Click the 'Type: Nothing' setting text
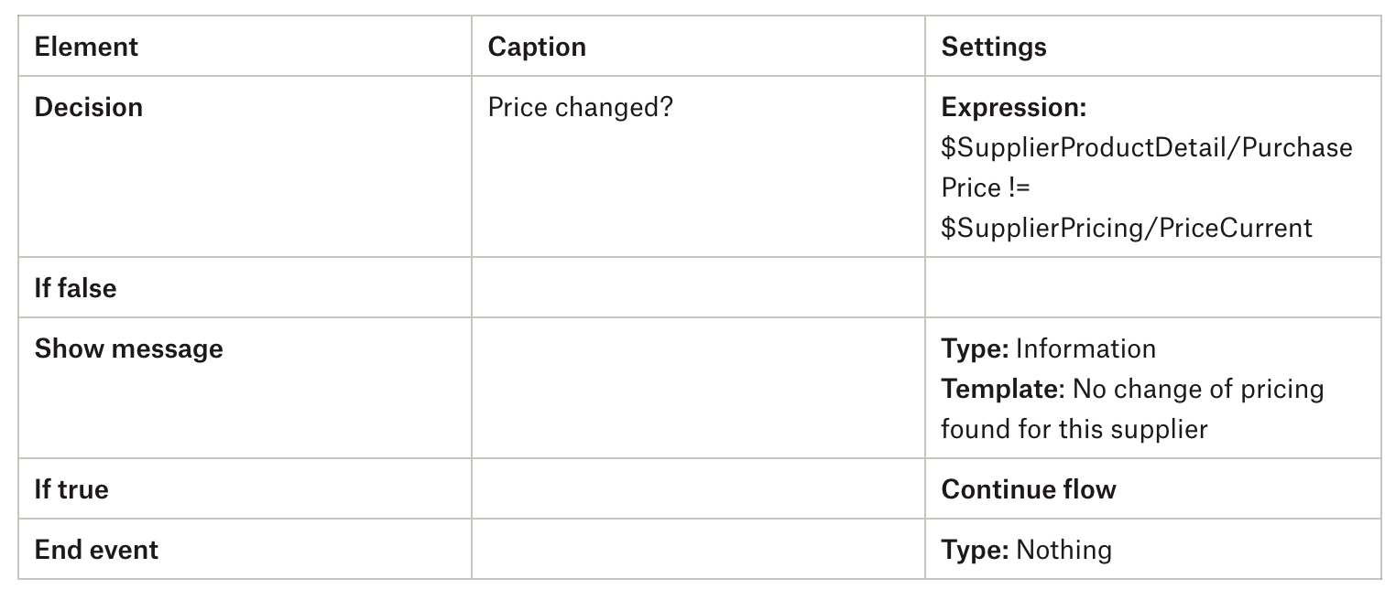This screenshot has width=1396, height=600. point(1027,550)
